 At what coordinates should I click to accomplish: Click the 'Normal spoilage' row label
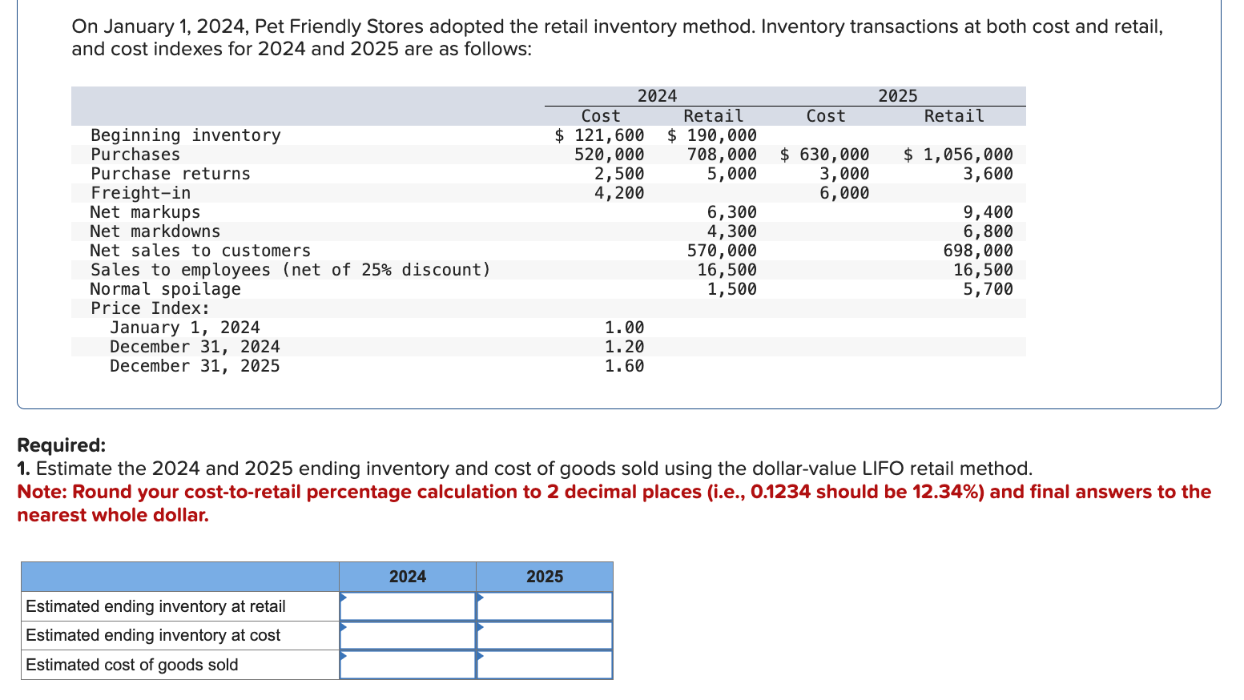[166, 289]
